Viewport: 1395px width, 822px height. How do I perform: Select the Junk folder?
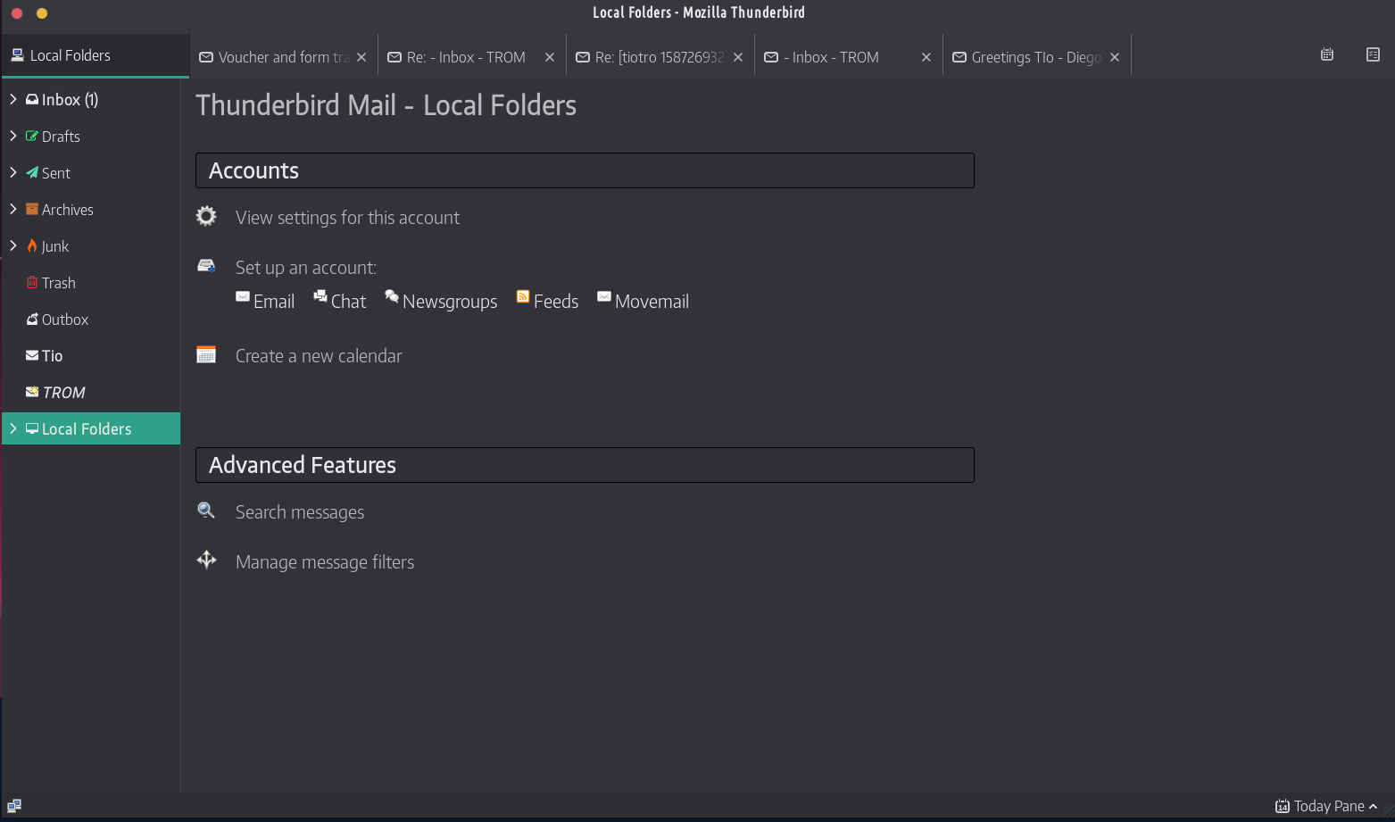click(91, 245)
